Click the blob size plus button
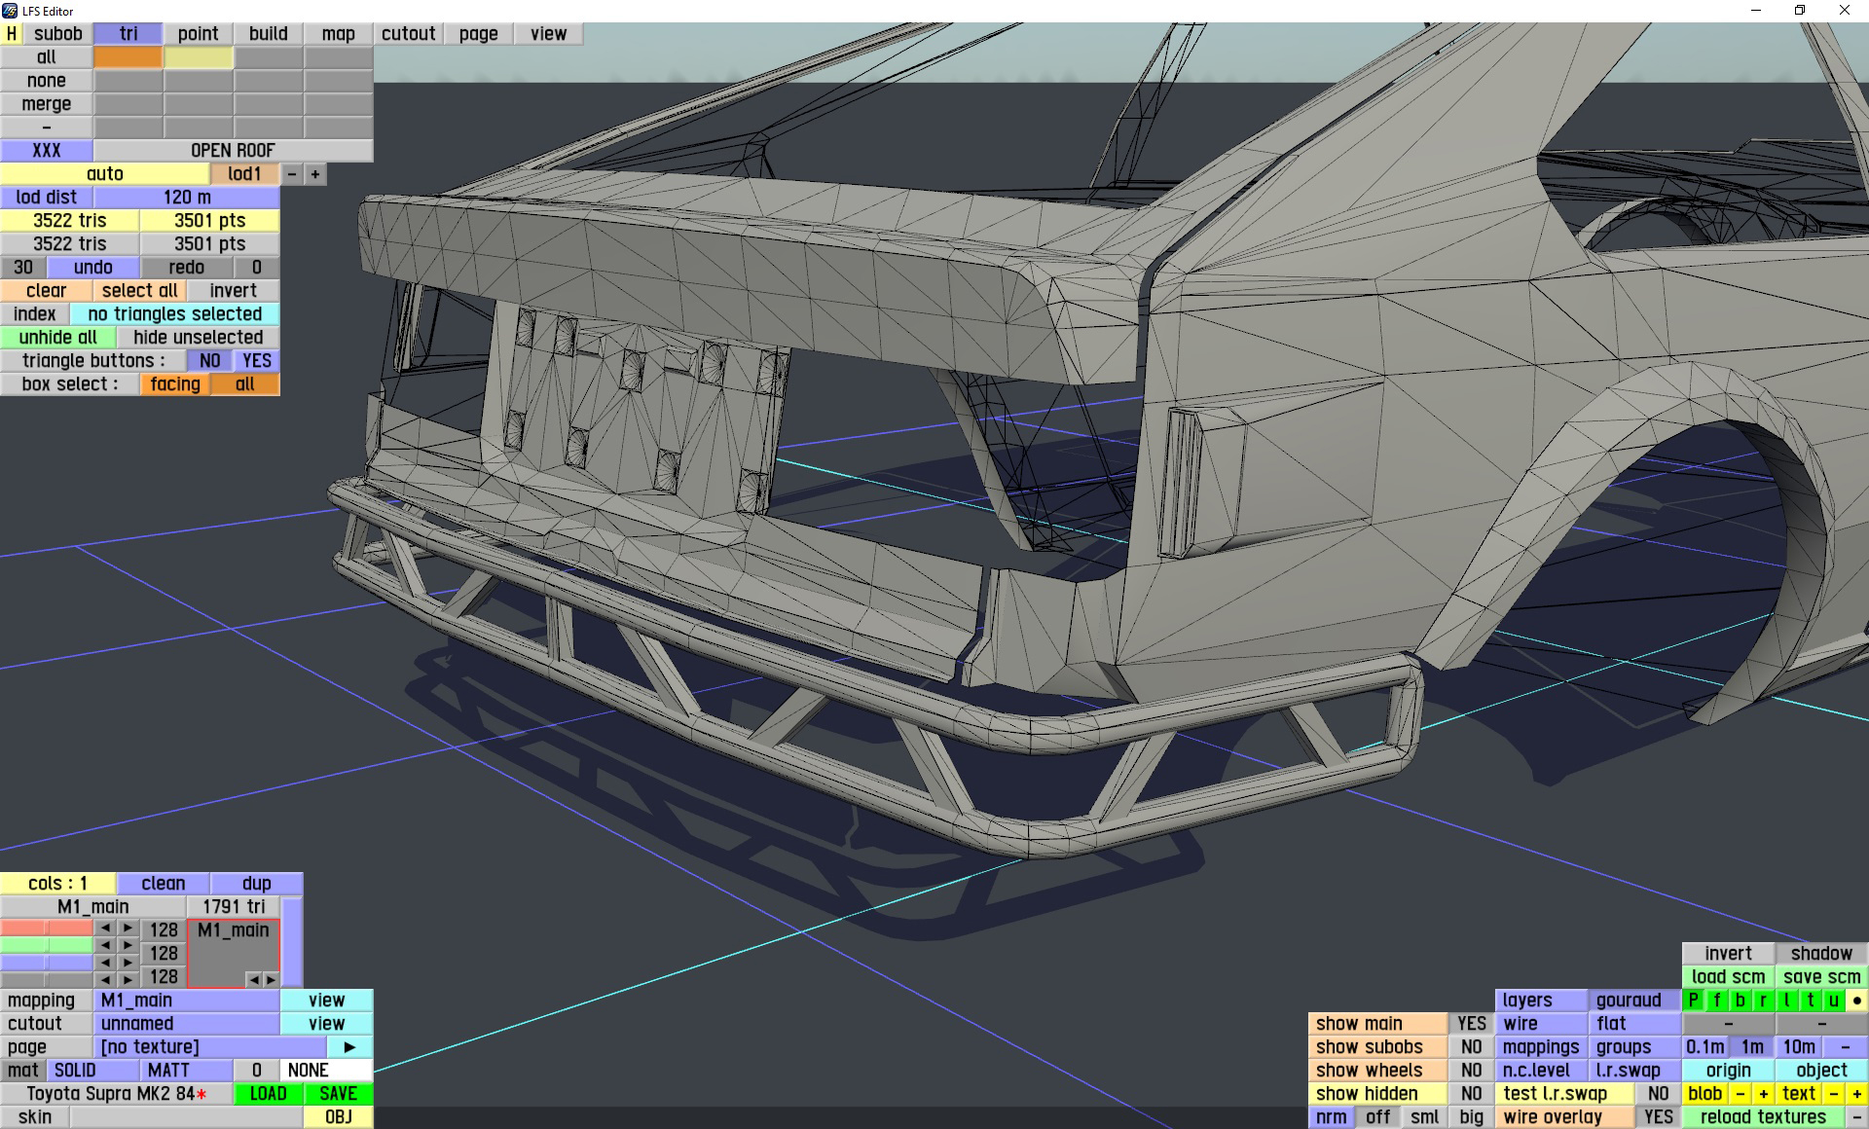The height and width of the screenshot is (1129, 1869). tap(1763, 1094)
